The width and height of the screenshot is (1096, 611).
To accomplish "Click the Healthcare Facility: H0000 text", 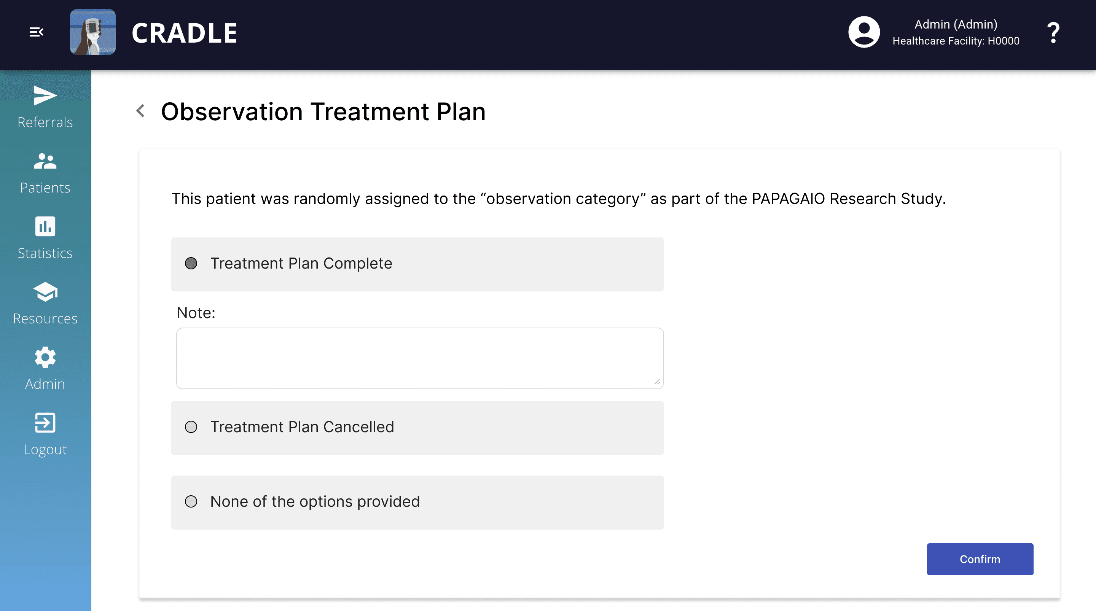I will 956,41.
